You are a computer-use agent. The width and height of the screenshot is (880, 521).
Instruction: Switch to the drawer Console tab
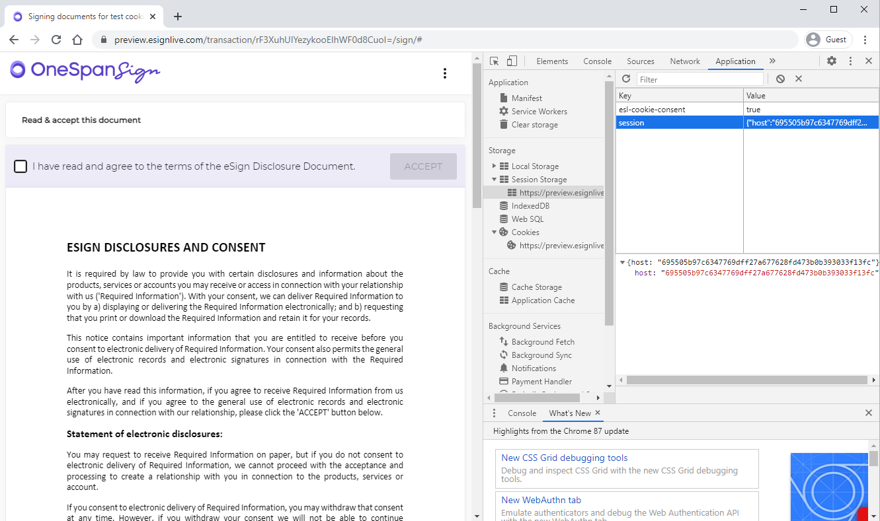(522, 413)
